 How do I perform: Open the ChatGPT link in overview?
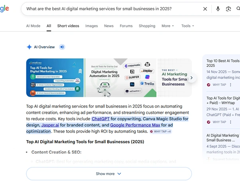(100, 119)
